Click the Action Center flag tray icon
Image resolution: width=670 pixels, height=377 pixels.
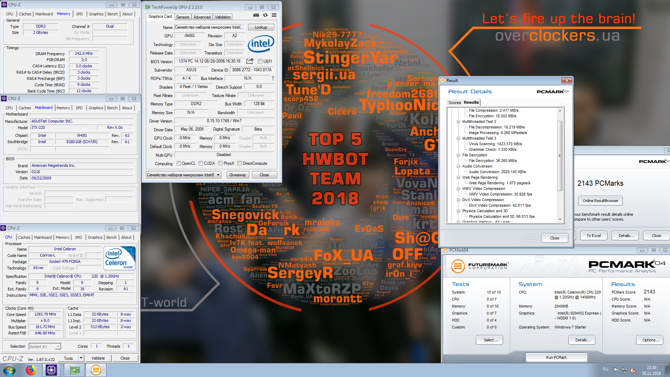point(616,370)
